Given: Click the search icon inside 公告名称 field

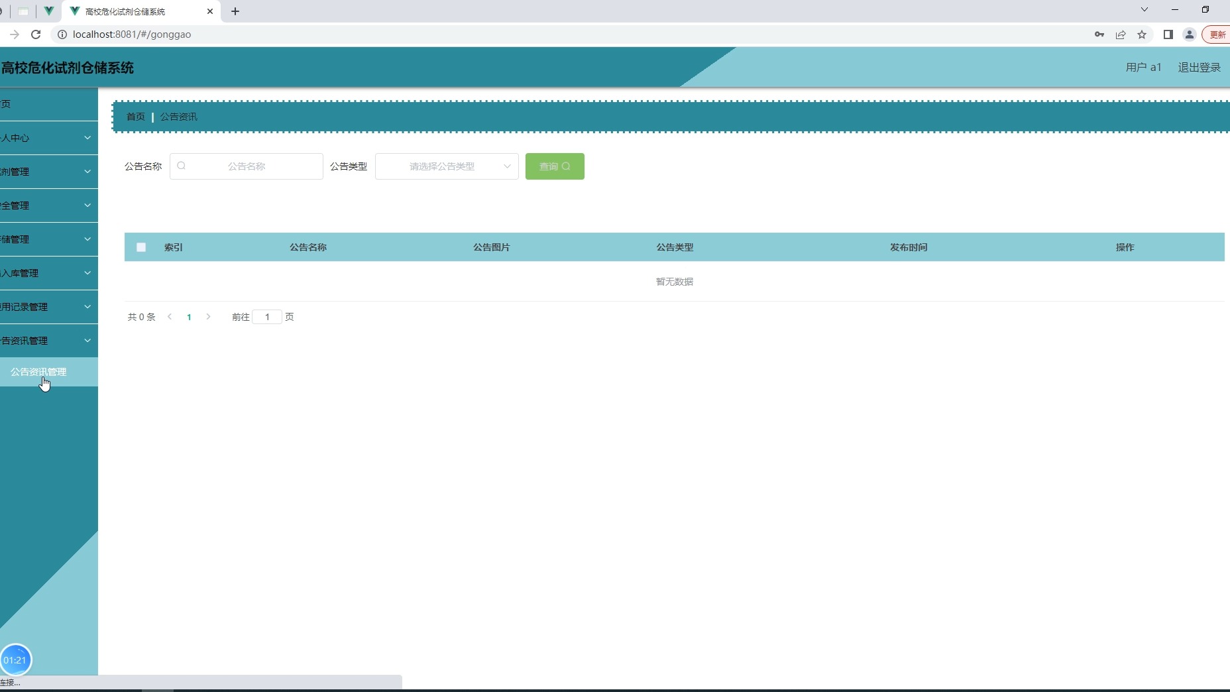Looking at the screenshot, I should pyautogui.click(x=182, y=166).
